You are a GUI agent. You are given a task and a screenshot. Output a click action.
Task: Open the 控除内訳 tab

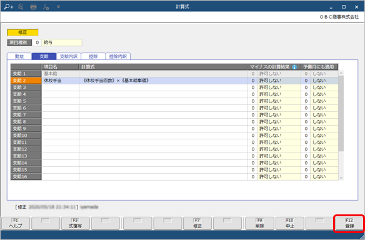[118, 56]
